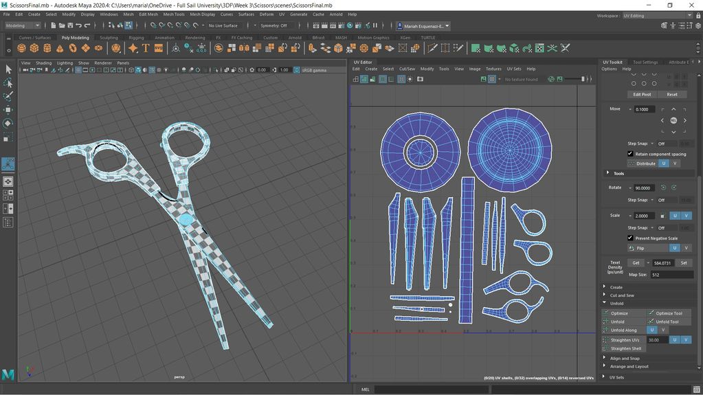Click the rotate counterclockwise icon next to Rotate
Viewport: 703px width, 395px height.
pyautogui.click(x=663, y=188)
